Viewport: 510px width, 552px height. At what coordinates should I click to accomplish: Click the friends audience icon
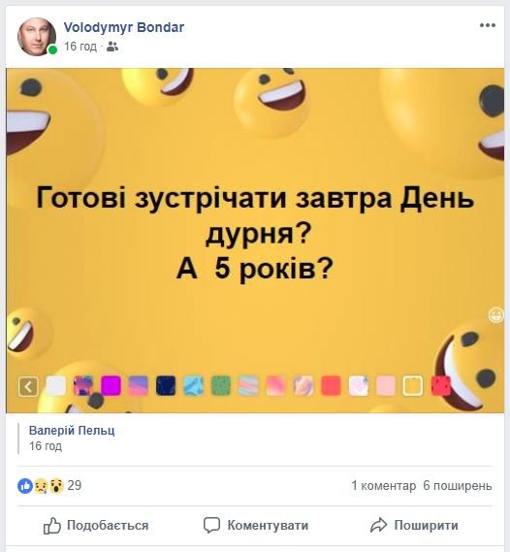click(112, 47)
